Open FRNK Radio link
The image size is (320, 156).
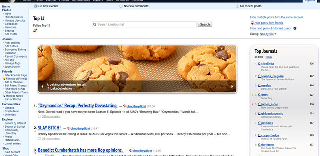[12, 140]
